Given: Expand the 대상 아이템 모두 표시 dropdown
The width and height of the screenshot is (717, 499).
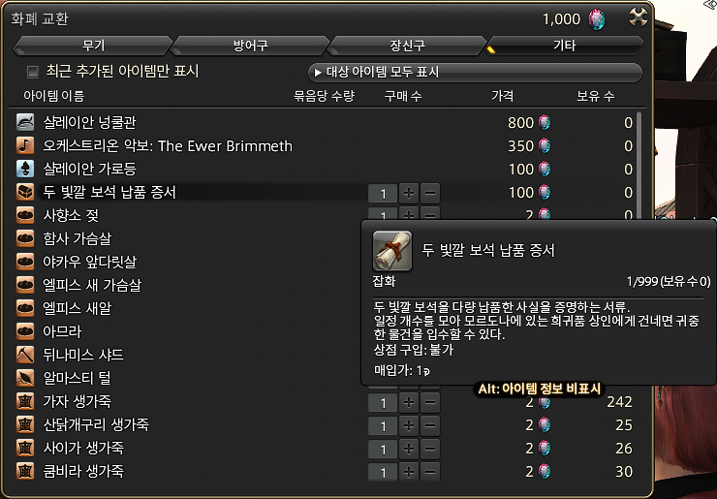Looking at the screenshot, I should point(475,73).
